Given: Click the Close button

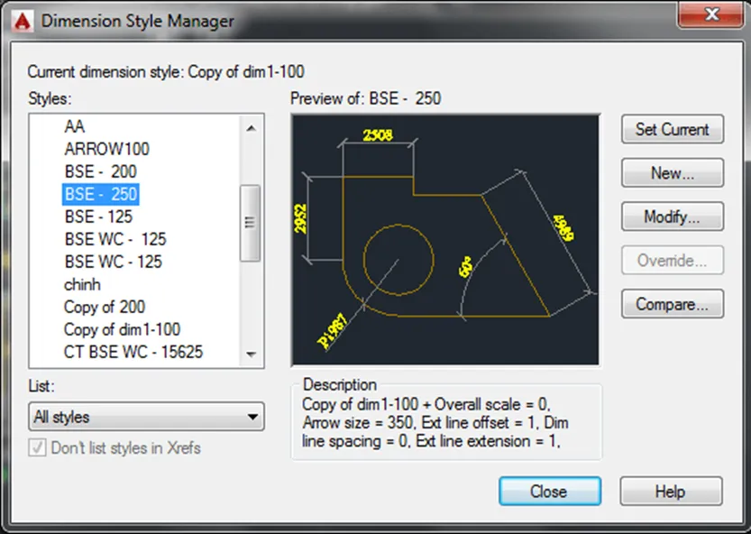Looking at the screenshot, I should click(549, 492).
